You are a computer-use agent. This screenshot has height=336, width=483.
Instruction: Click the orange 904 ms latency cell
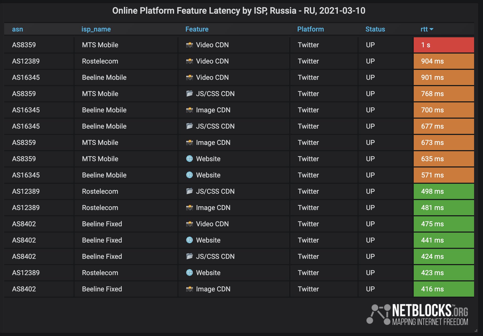click(444, 61)
